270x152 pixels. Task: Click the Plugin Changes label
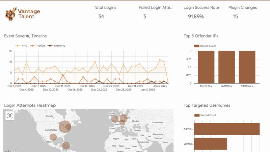[243, 7]
